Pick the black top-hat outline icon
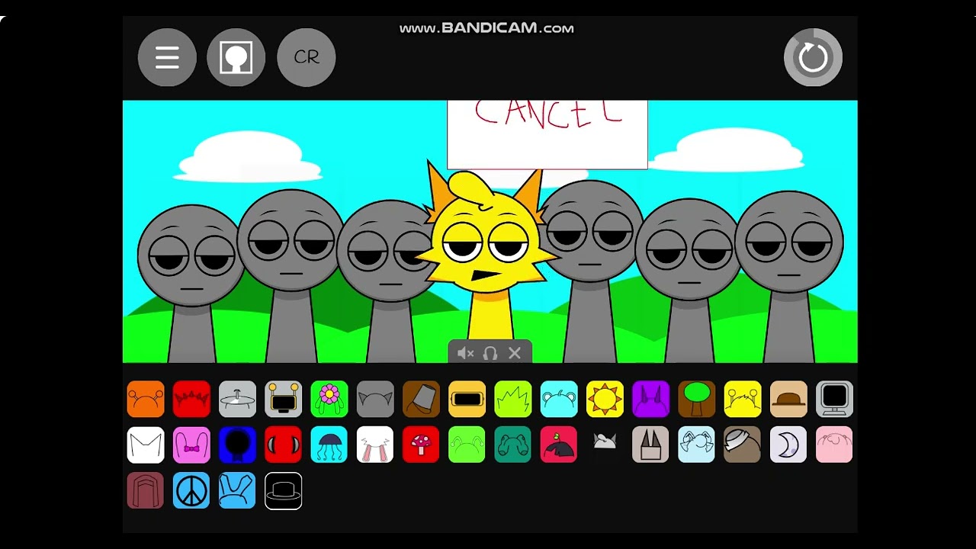 click(x=284, y=491)
